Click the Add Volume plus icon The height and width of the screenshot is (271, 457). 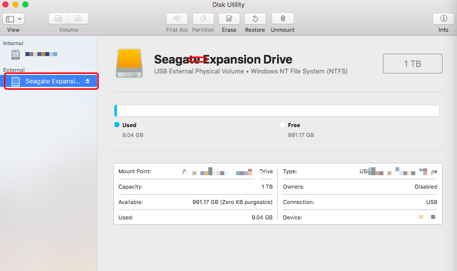[59, 18]
